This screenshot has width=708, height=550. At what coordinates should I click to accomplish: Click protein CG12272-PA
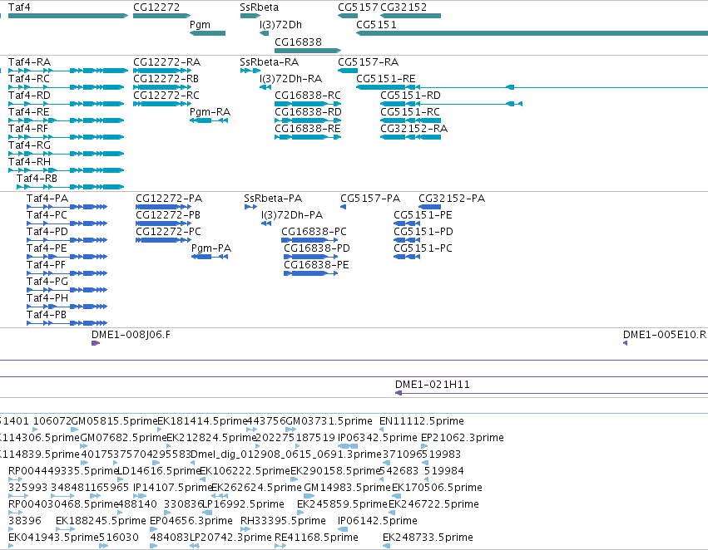tap(163, 207)
